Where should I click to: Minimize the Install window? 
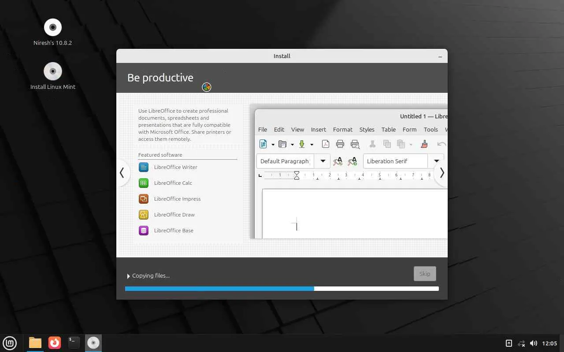click(440, 56)
